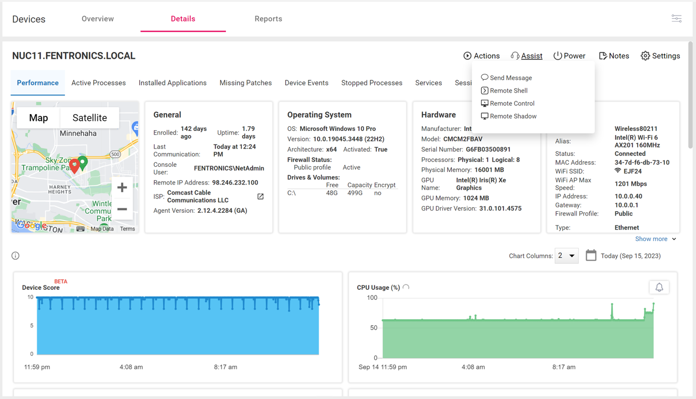Screen dimensions: 696x399
Task: Select Remote Shell from Assist menu
Action: click(x=508, y=91)
